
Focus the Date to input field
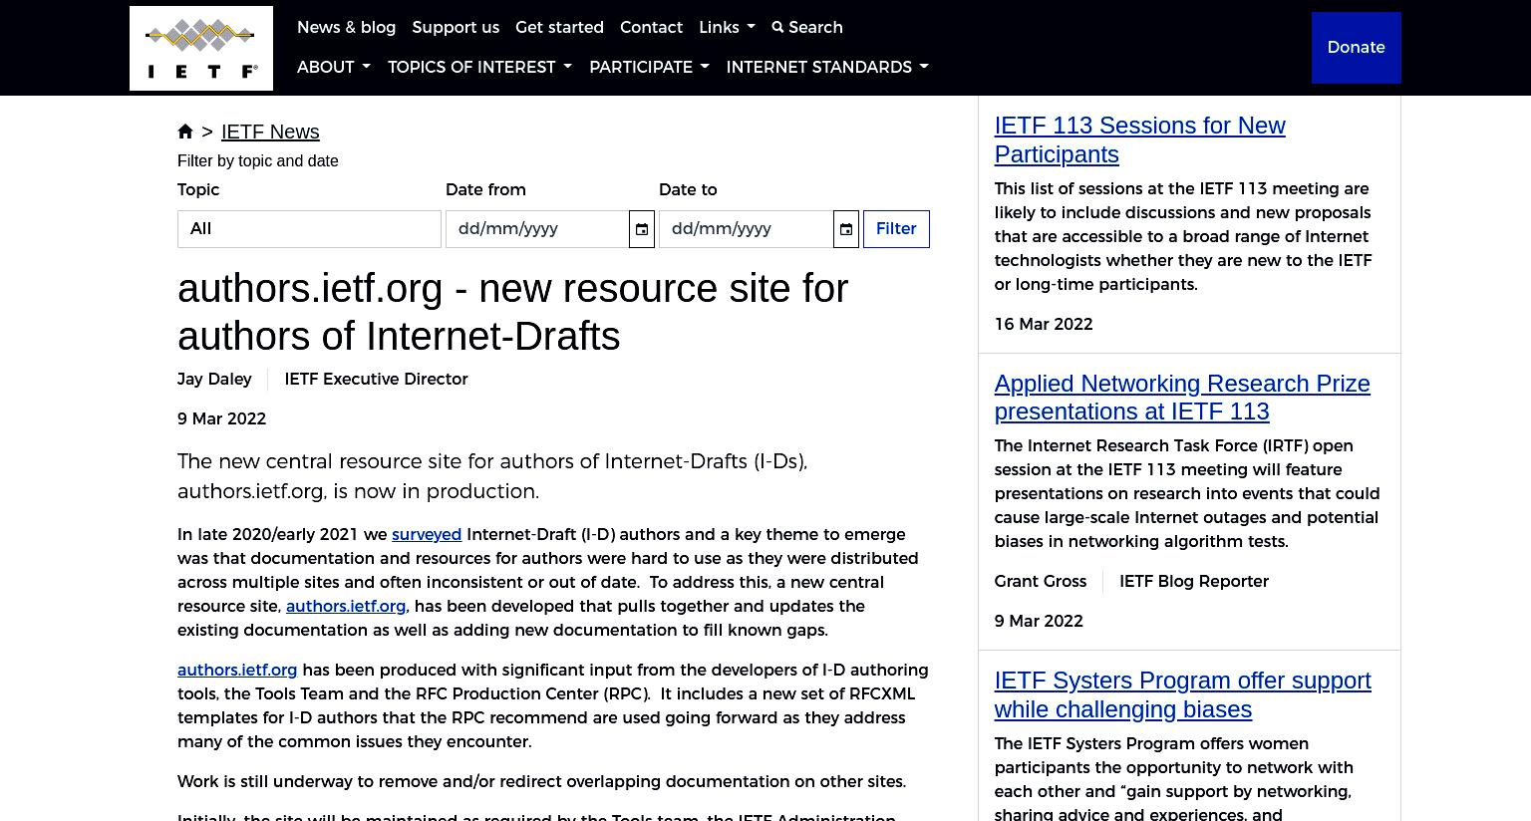746,229
